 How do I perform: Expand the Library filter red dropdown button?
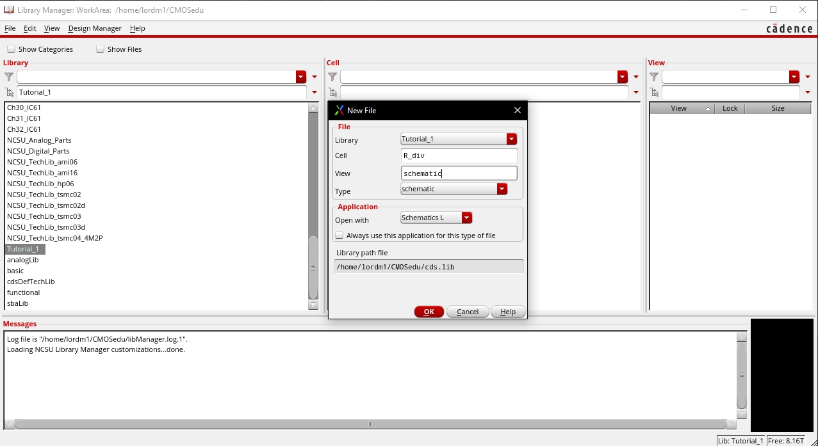[301, 77]
